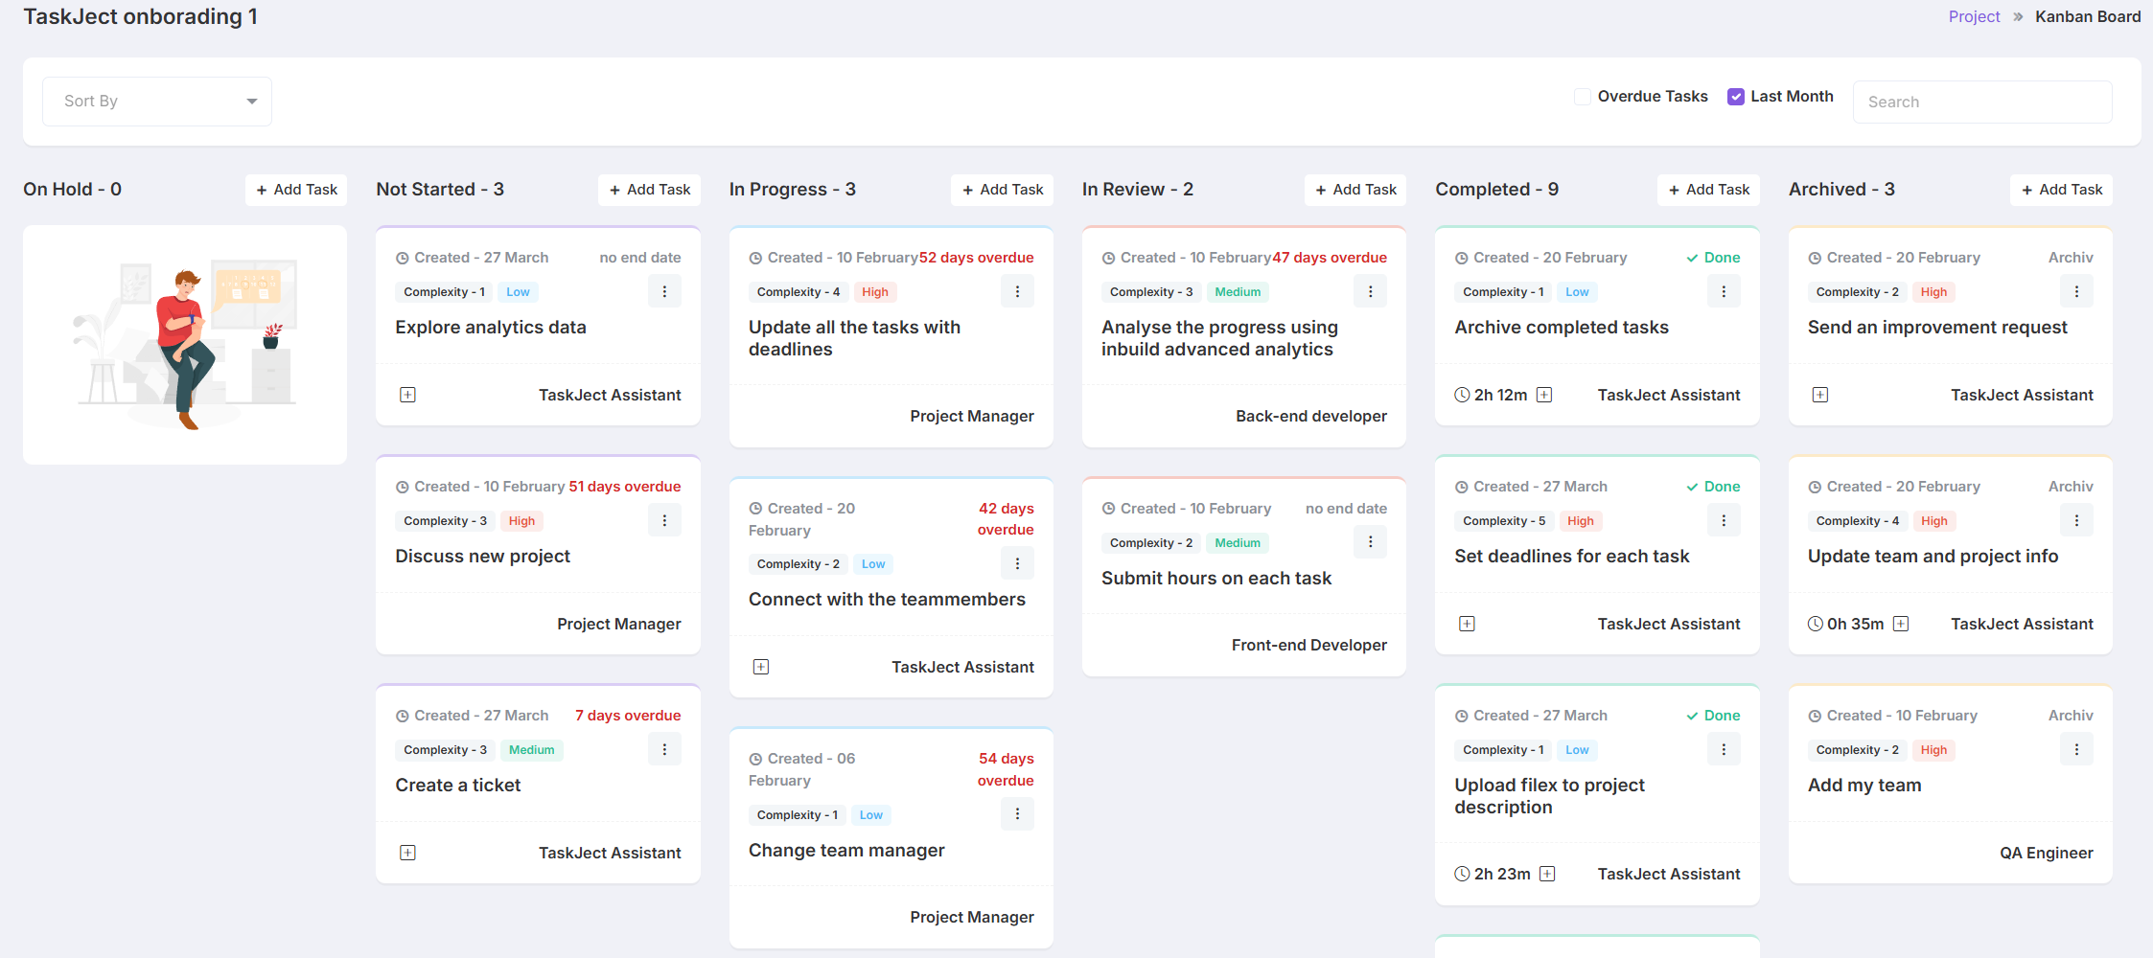Image resolution: width=2153 pixels, height=958 pixels.
Task: Add task to the In Review column
Action: pos(1355,190)
